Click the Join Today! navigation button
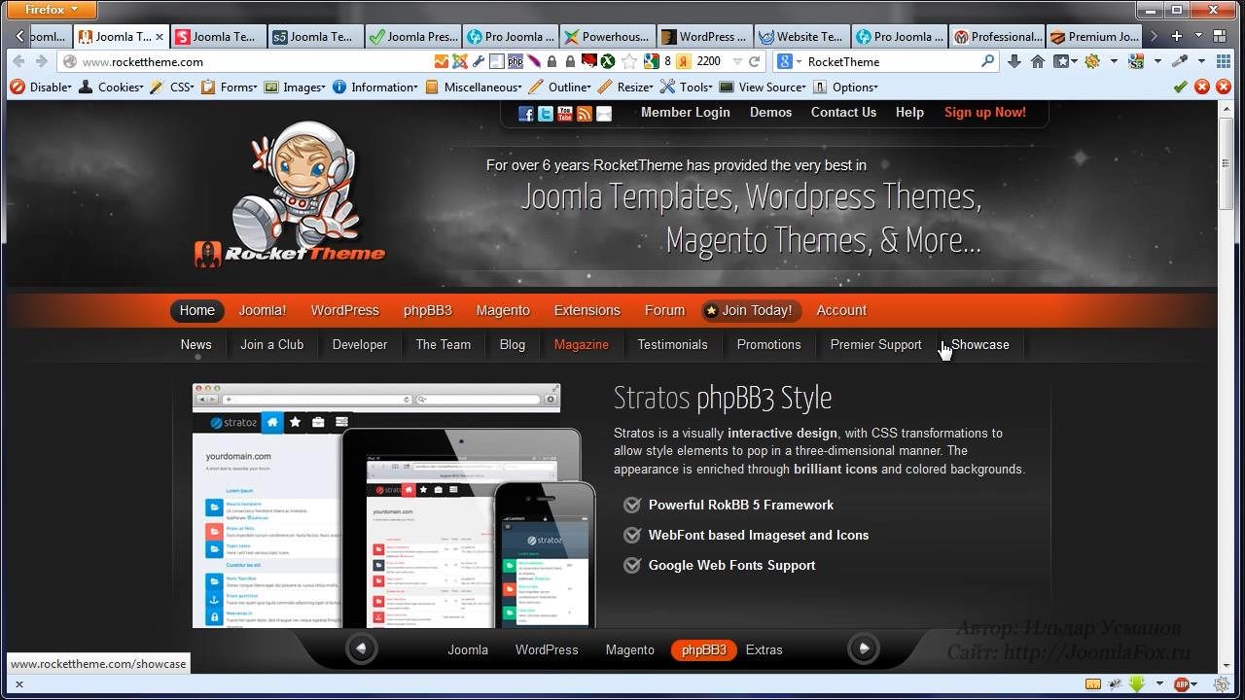The width and height of the screenshot is (1245, 700). (x=751, y=311)
